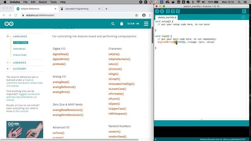
Task: Open Spotlight search in the menu bar
Action: [239, 2]
